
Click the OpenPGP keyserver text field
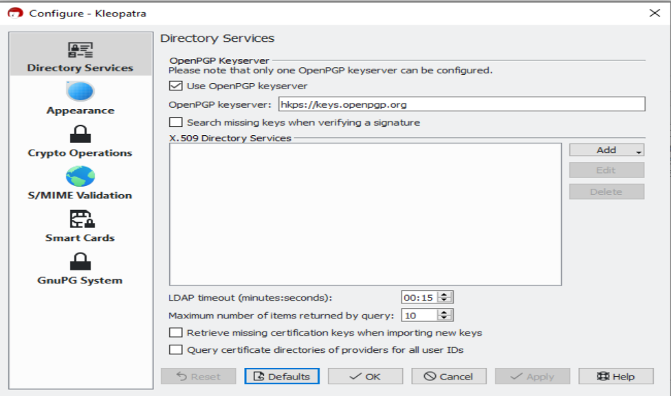click(461, 104)
